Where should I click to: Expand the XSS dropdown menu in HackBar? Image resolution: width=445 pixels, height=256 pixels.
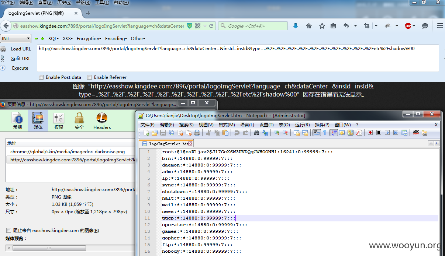68,39
